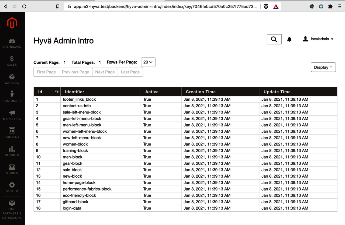Open the Customers sidebar menu
345x225 pixels.
(12, 97)
